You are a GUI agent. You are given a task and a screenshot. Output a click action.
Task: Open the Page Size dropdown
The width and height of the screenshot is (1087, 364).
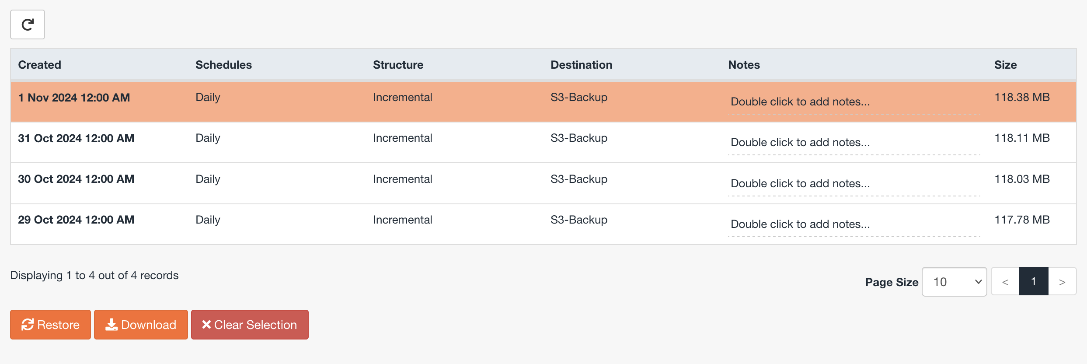pyautogui.click(x=954, y=282)
